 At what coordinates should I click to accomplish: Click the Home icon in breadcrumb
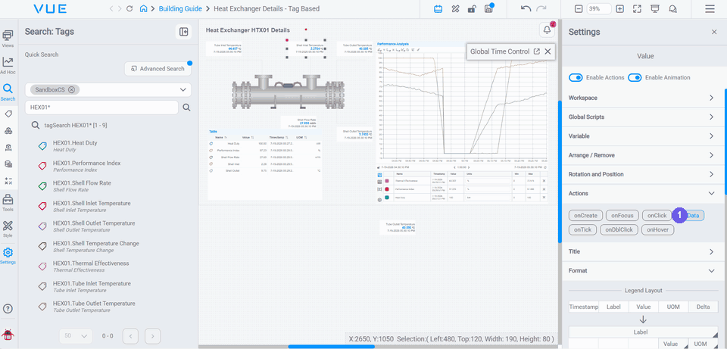click(x=144, y=9)
